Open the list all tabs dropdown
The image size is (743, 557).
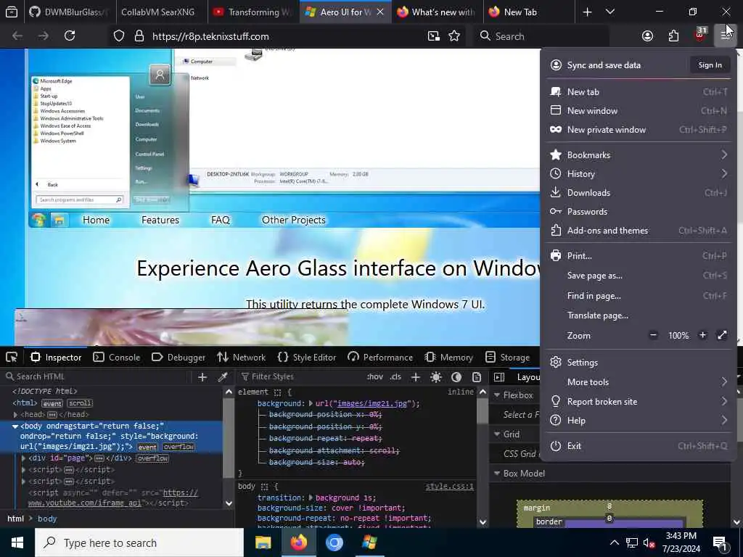tap(610, 12)
